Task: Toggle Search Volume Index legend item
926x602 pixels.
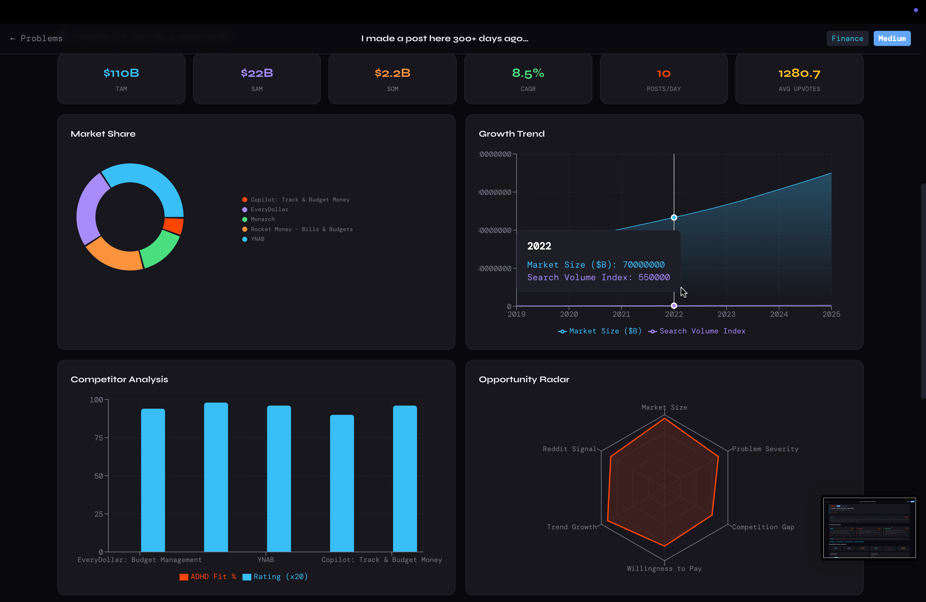Action: [x=696, y=331]
